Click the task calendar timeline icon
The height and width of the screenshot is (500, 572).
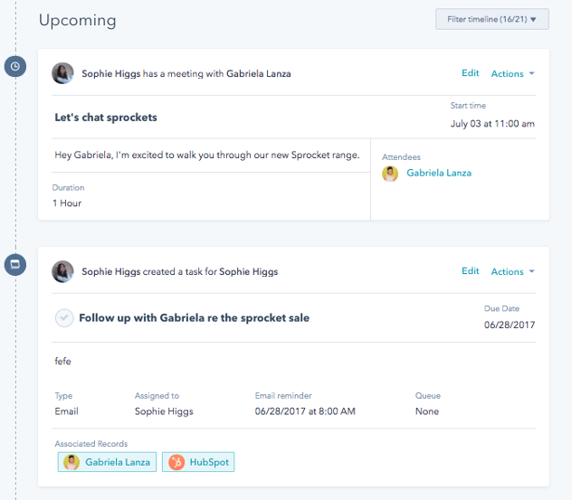point(15,265)
